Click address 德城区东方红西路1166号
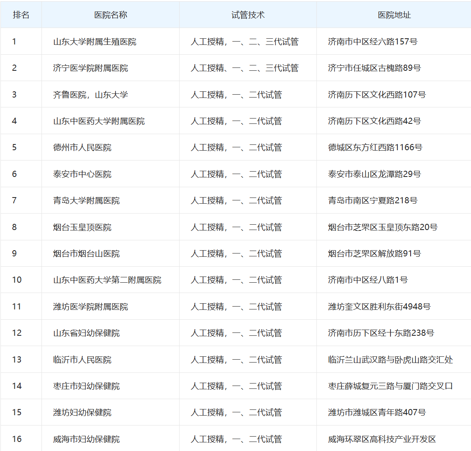471x451 pixels. (x=375, y=147)
